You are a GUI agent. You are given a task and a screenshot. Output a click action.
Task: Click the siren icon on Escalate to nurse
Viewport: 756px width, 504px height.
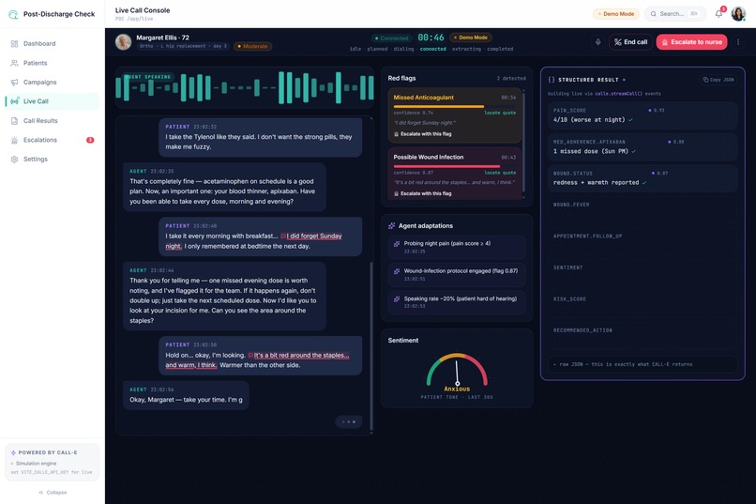665,42
